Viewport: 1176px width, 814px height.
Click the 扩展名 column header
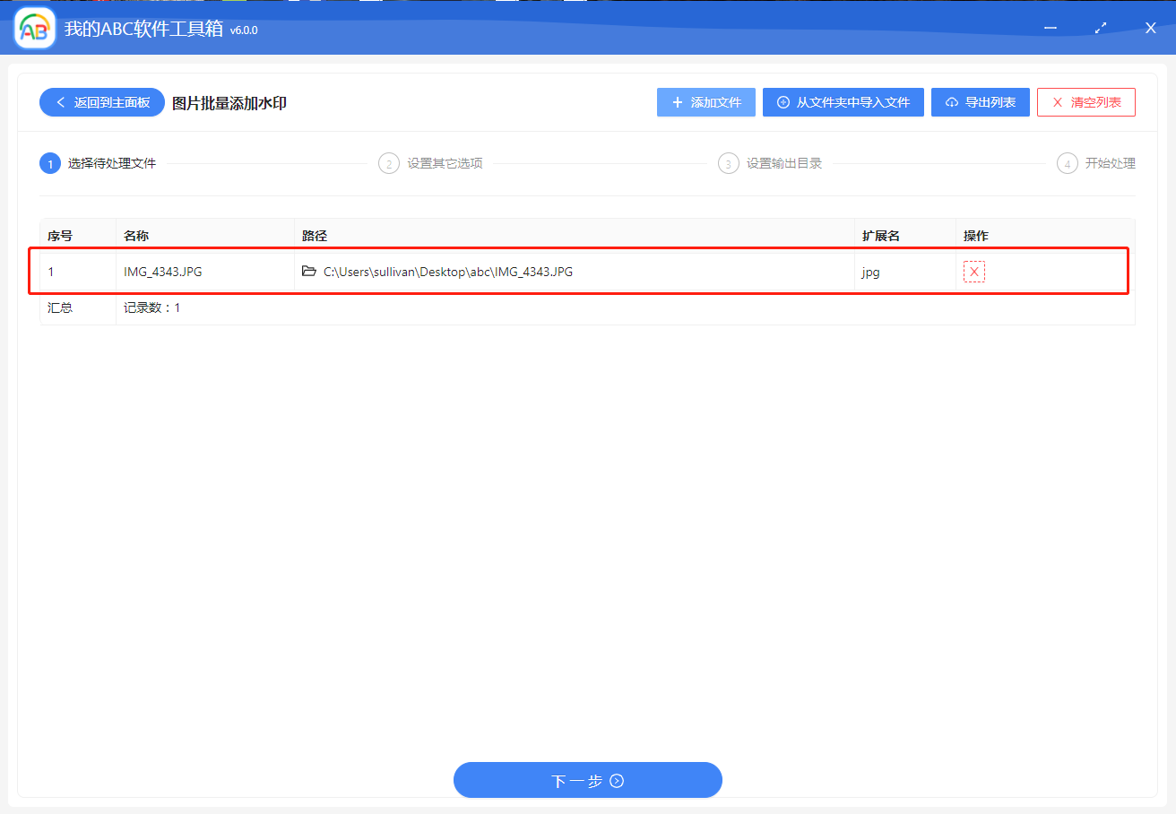(880, 236)
